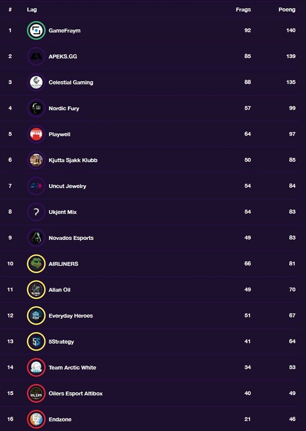The height and width of the screenshot is (431, 306).
Task: Sort by the Poeng column header
Action: click(287, 10)
